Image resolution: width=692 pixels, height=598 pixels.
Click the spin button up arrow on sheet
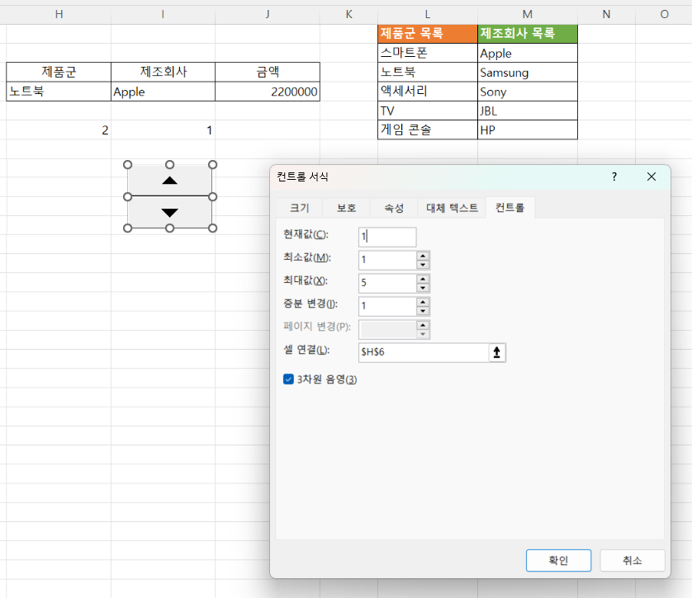pyautogui.click(x=170, y=181)
